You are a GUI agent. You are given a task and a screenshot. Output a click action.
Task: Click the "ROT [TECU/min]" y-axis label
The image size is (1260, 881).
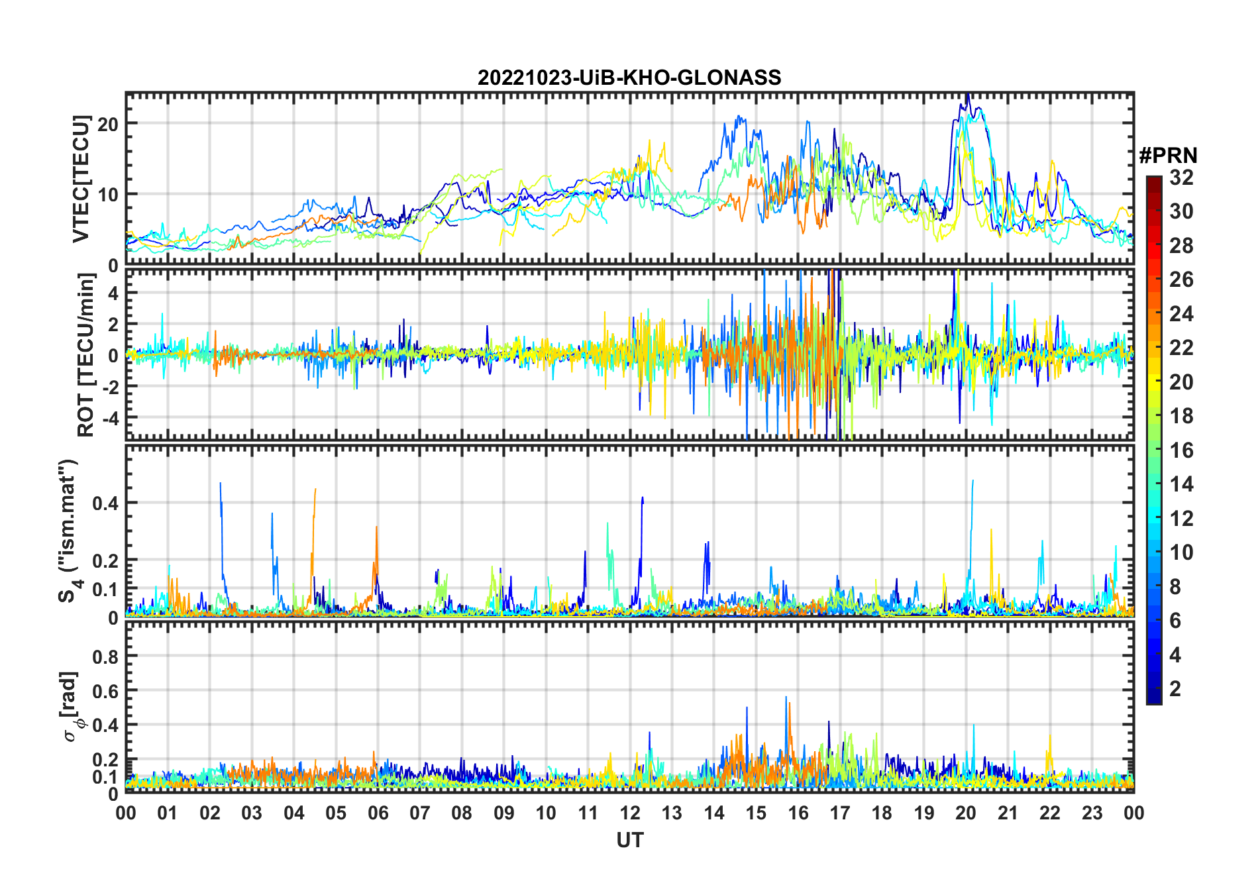click(x=86, y=355)
